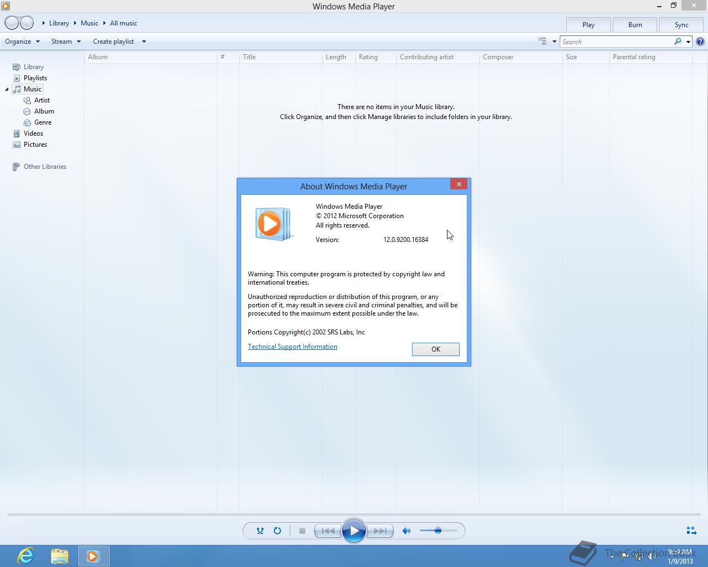Switch to the Sync tab
Viewport: 708px width, 567px height.
pos(681,25)
